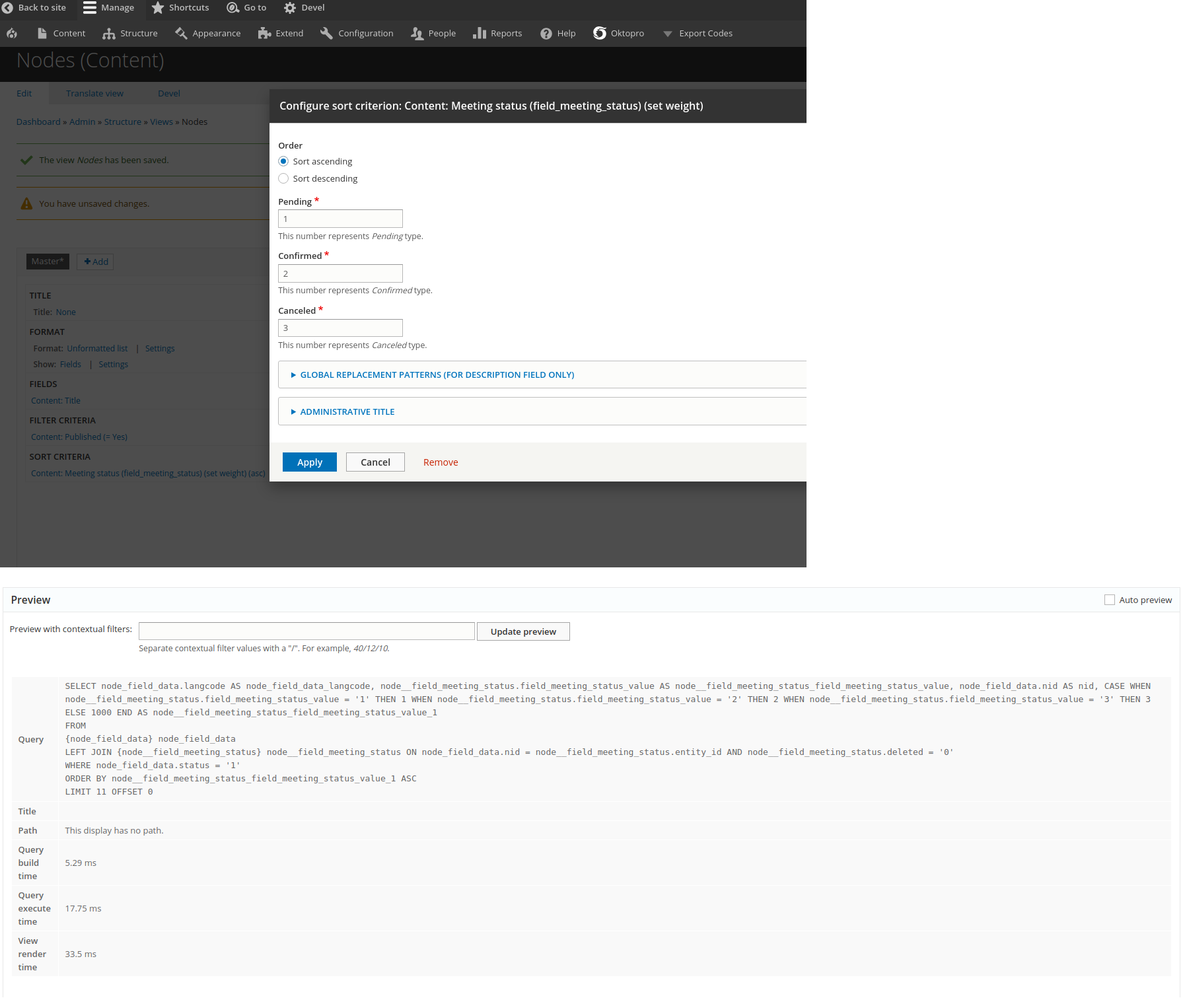Viewport: 1185px width, 1000px height.
Task: Remove the Meeting status sort criterion
Action: (x=440, y=462)
